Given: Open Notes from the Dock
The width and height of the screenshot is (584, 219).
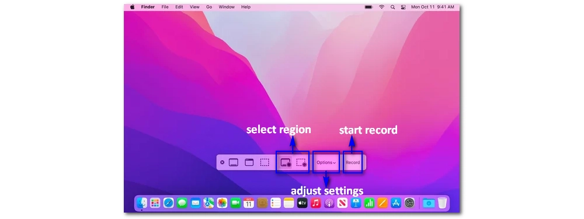Looking at the screenshot, I should tap(289, 203).
